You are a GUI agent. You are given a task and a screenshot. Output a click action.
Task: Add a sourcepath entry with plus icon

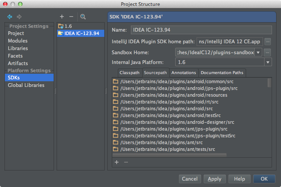(x=117, y=162)
